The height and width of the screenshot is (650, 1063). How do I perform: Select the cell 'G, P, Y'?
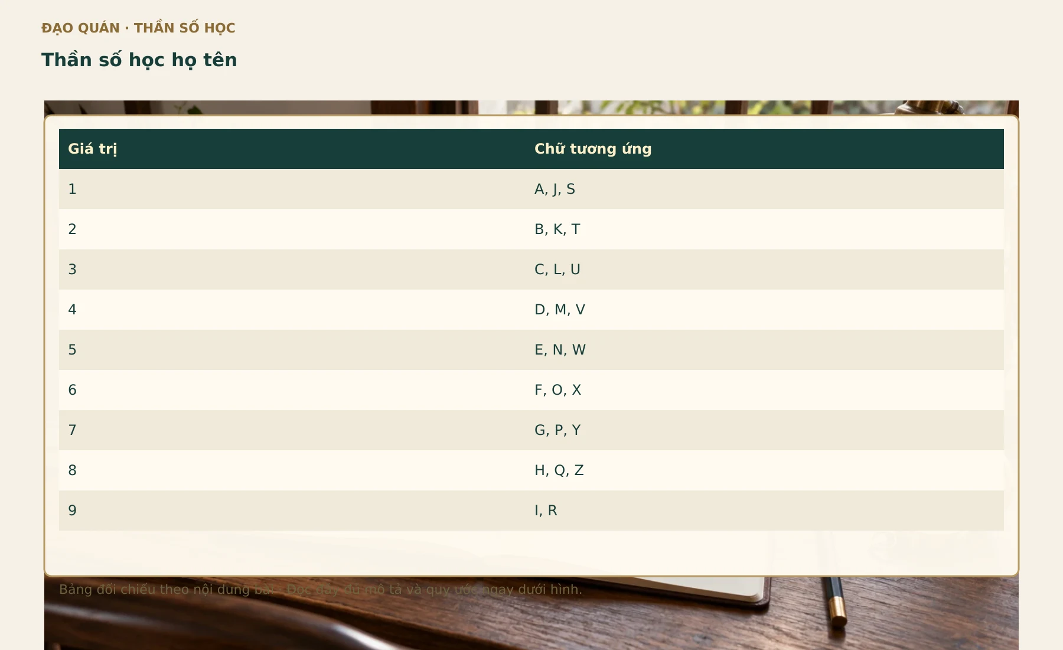[765, 430]
